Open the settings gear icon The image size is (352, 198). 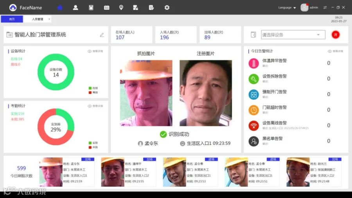[167, 8]
